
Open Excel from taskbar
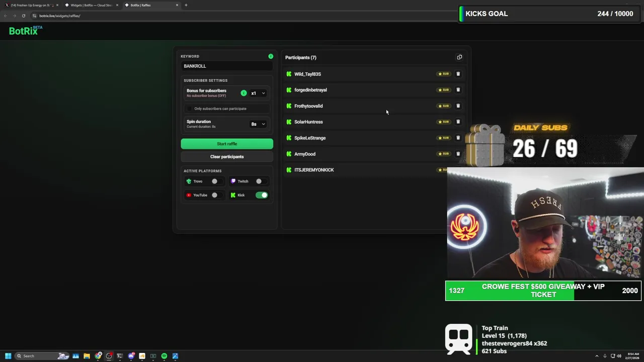pyautogui.click(x=153, y=356)
